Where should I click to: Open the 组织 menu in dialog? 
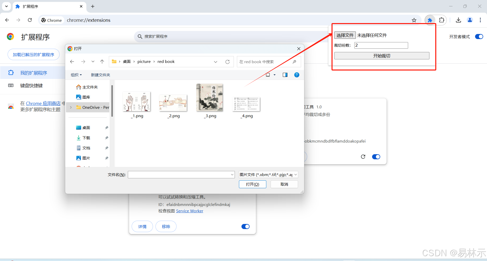76,75
